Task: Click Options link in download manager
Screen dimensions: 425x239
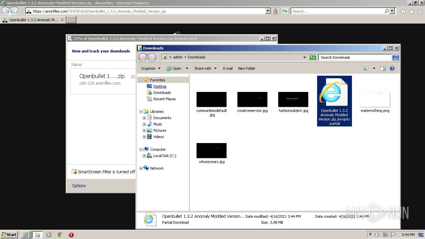Action: (79, 186)
